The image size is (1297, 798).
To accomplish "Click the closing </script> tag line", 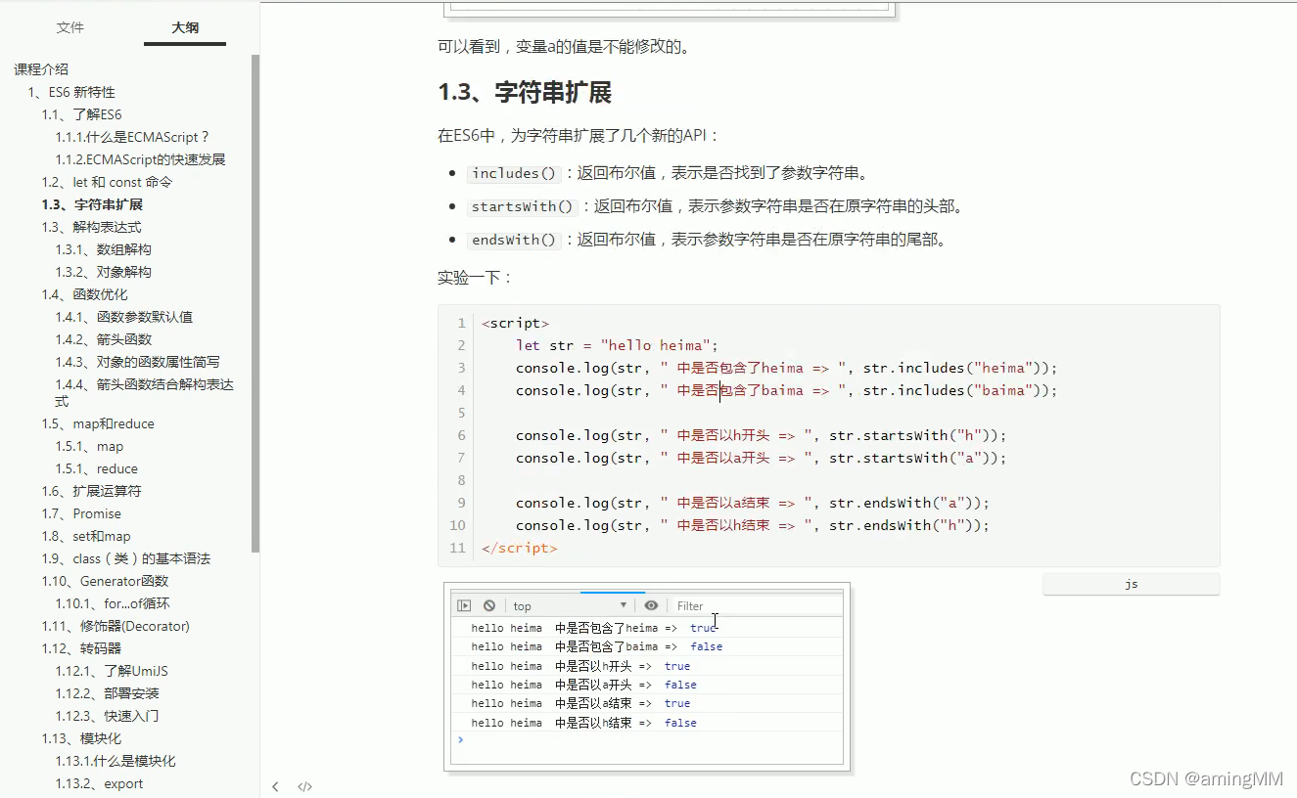I will pyautogui.click(x=520, y=548).
